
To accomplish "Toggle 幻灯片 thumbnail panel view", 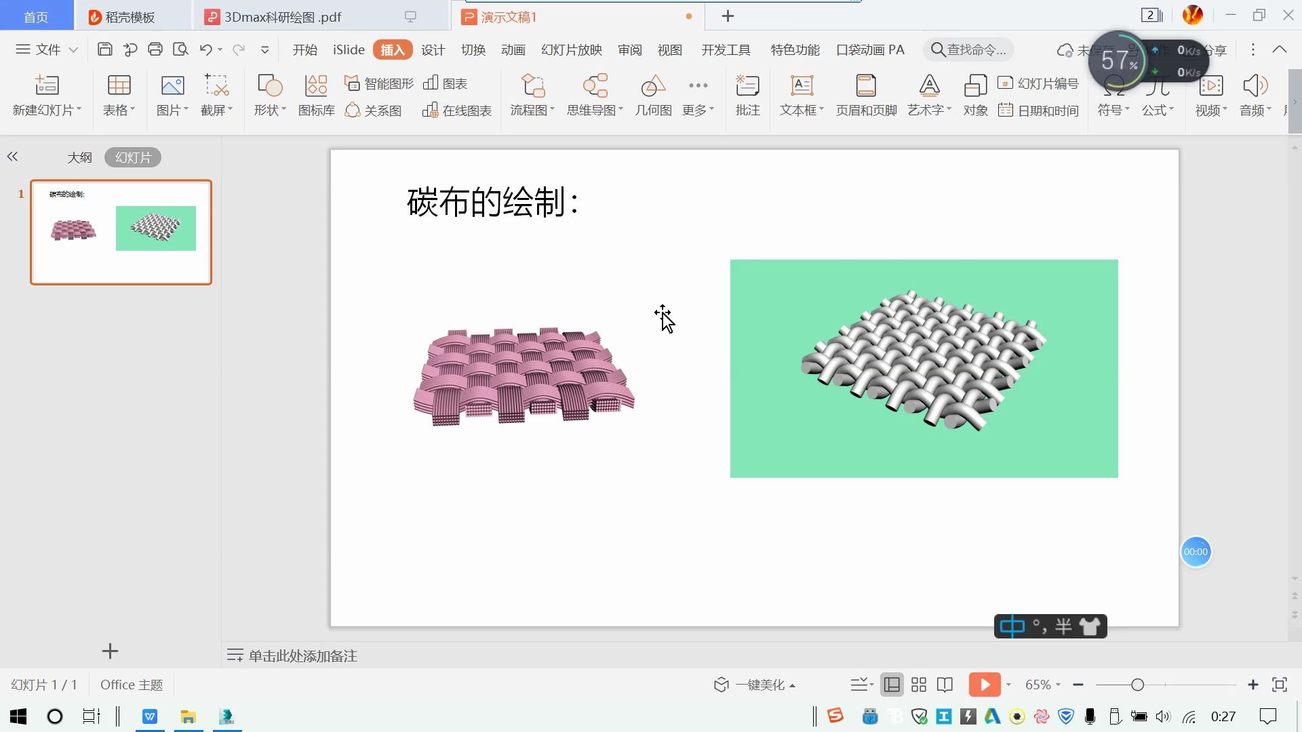I will tap(133, 157).
